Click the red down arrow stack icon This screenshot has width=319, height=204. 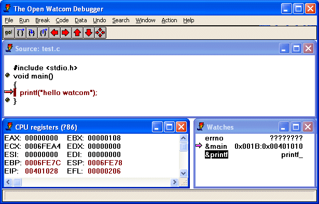pyautogui.click(x=89, y=33)
